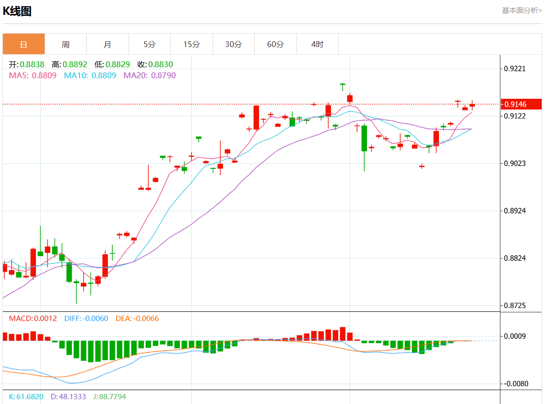Click the MA5: 0.8809 indicator label
This screenshot has width=546, height=404.
tap(33, 76)
